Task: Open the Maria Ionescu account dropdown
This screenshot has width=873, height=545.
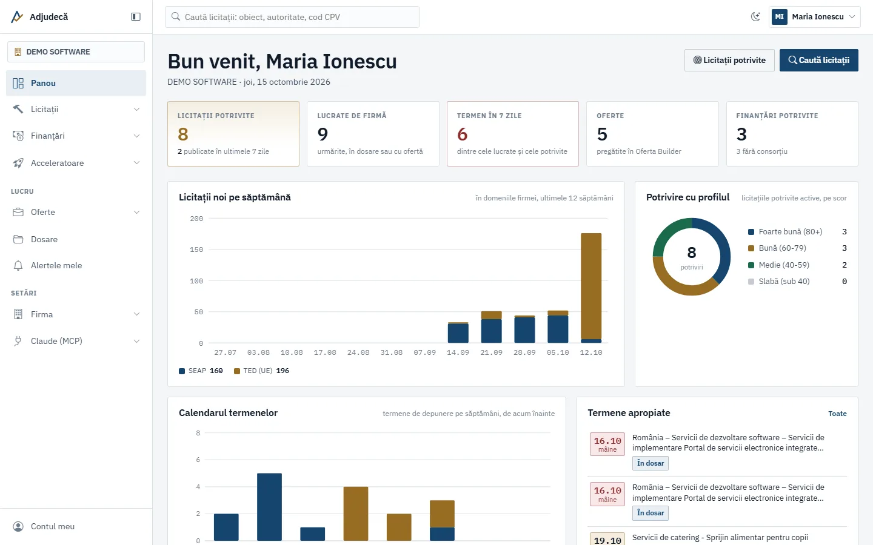Action: (815, 17)
